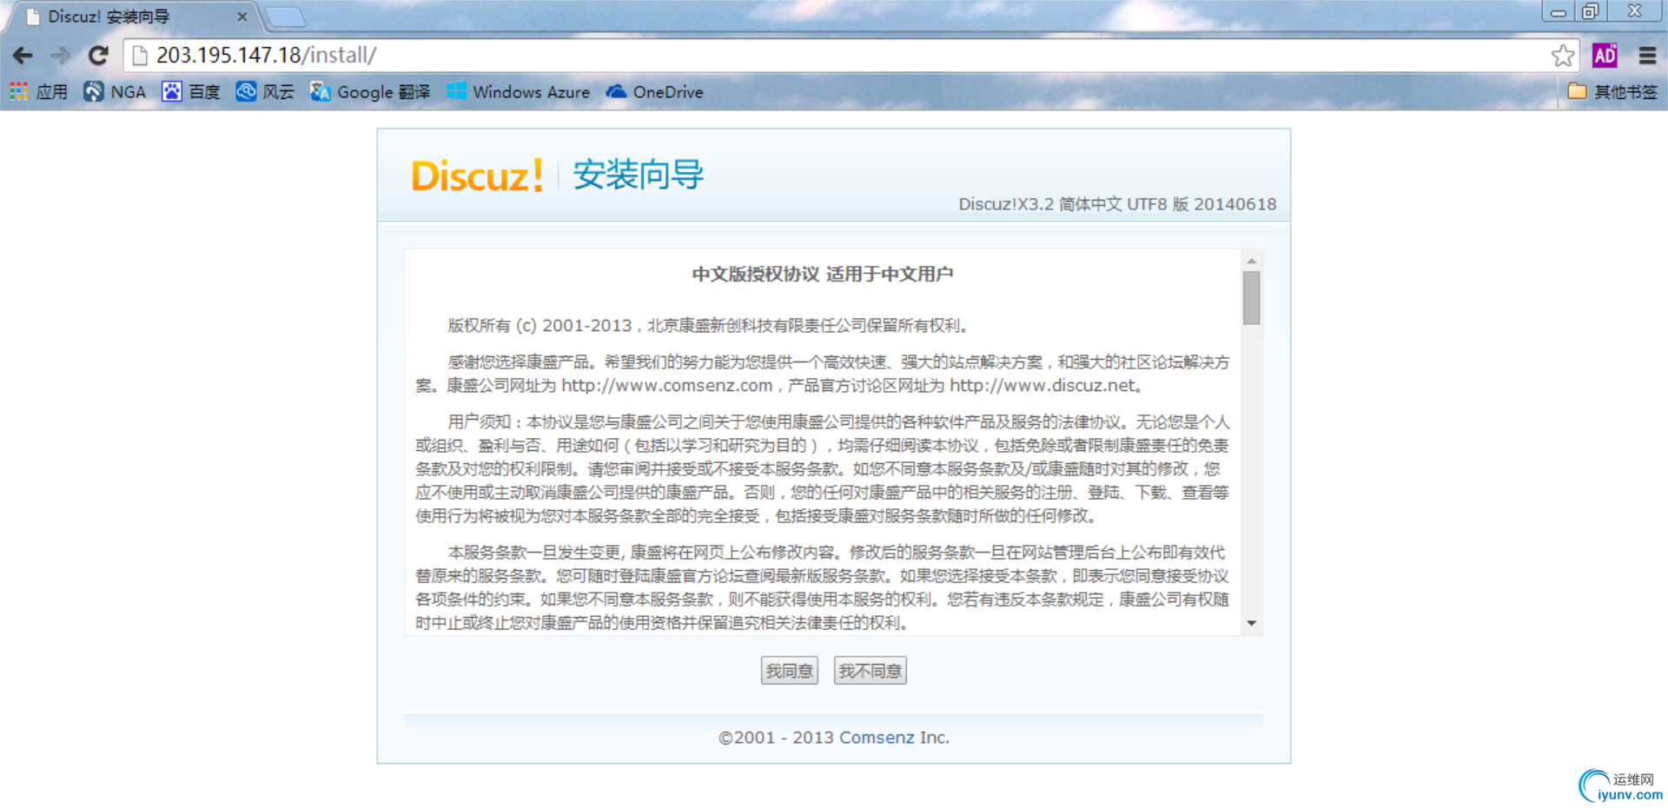The image size is (1668, 809).
Task: Click the license scrollbar up arrow
Action: [x=1252, y=261]
